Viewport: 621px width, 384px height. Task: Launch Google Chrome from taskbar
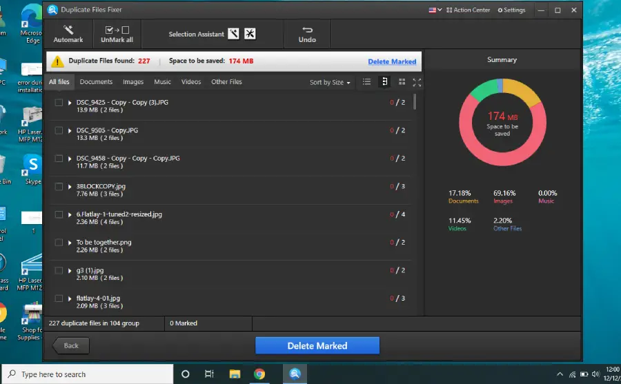pyautogui.click(x=259, y=374)
